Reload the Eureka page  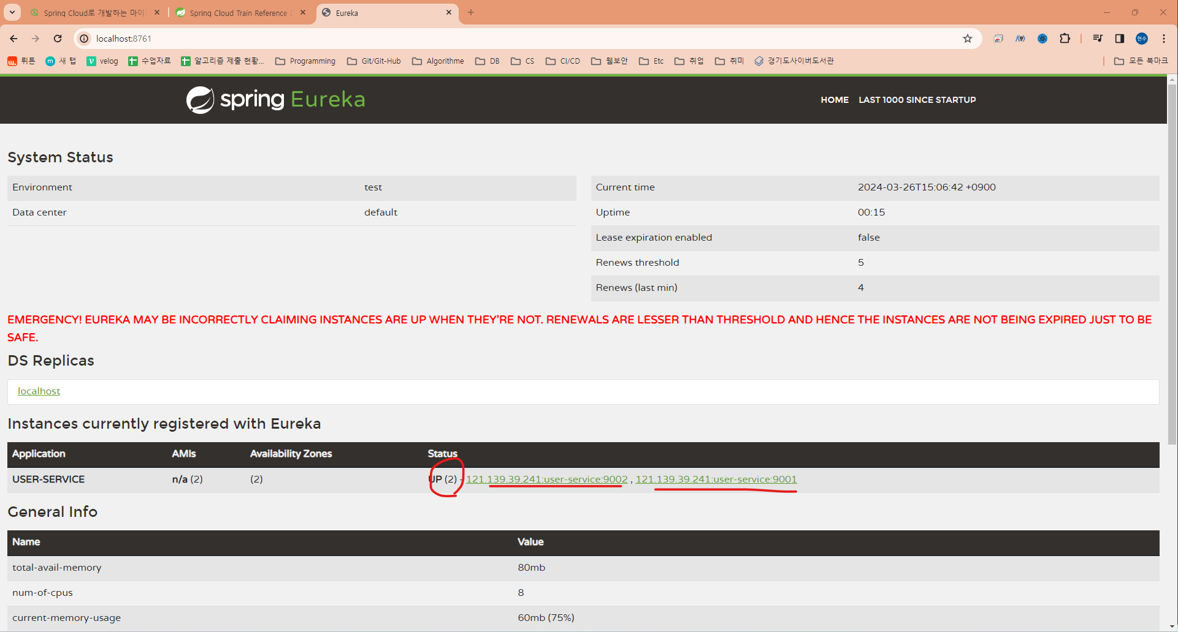pyautogui.click(x=58, y=39)
